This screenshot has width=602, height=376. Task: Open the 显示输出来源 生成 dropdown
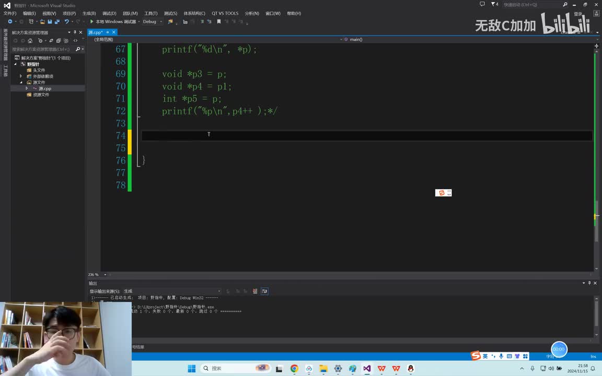click(x=172, y=291)
